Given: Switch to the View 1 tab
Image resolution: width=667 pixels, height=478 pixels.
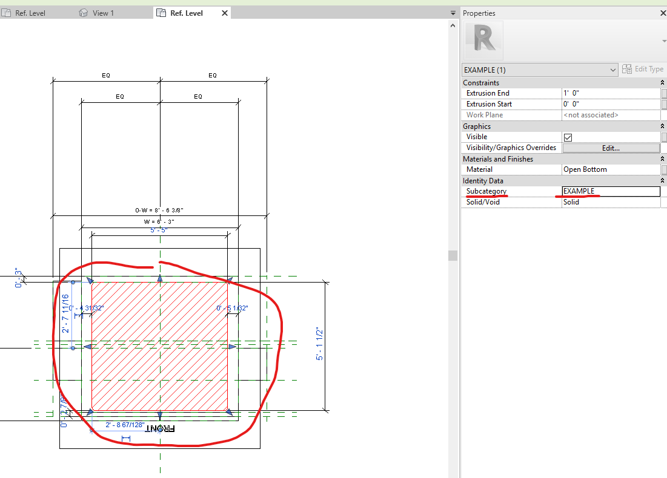Looking at the screenshot, I should pos(103,13).
